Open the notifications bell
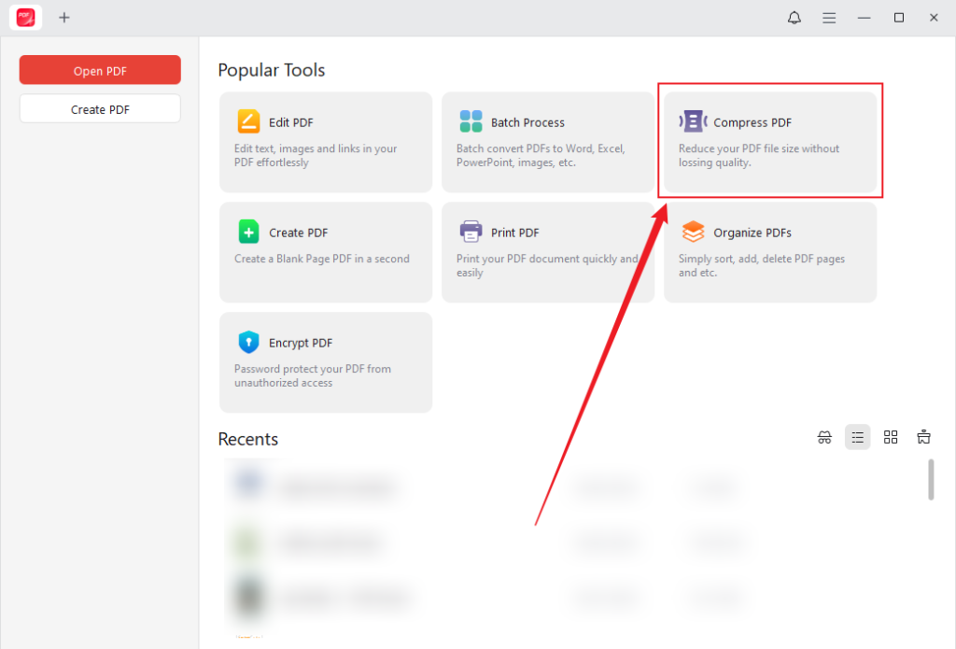This screenshot has height=649, width=956. (x=794, y=17)
